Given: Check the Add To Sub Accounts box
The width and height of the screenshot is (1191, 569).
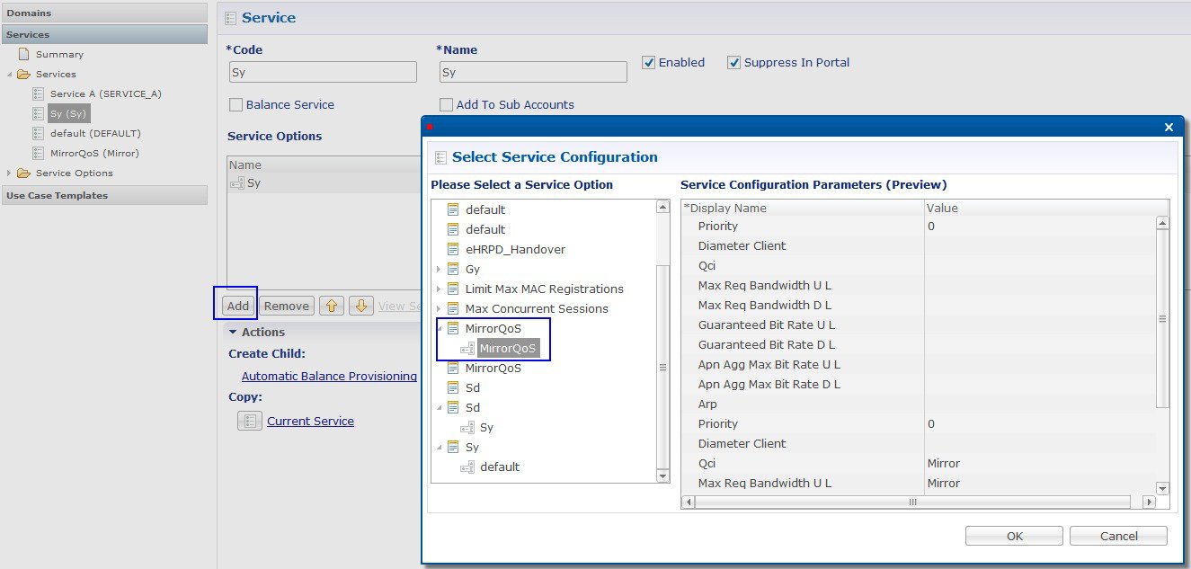Looking at the screenshot, I should pyautogui.click(x=447, y=104).
